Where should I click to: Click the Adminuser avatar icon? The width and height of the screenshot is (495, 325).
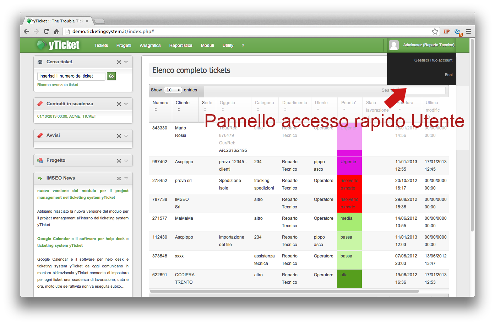tap(393, 45)
